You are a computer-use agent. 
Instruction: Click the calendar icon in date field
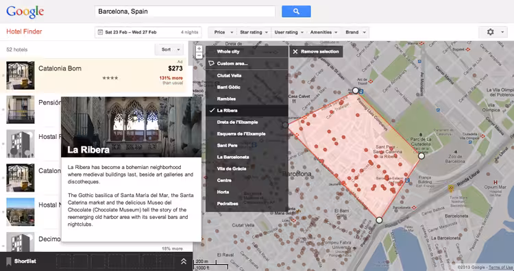coord(100,32)
